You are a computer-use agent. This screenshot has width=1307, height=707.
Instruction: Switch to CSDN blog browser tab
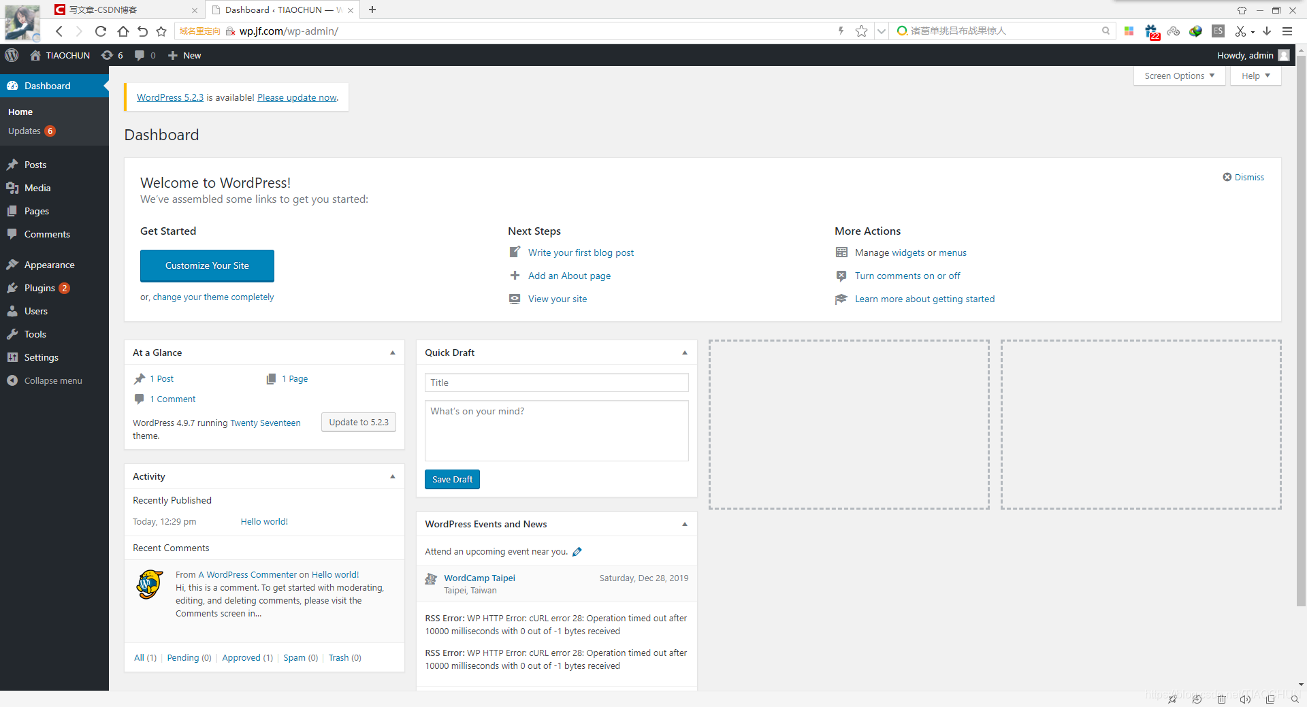(x=126, y=10)
